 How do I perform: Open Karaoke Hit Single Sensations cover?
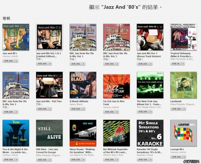pyautogui.click(x=150, y=133)
